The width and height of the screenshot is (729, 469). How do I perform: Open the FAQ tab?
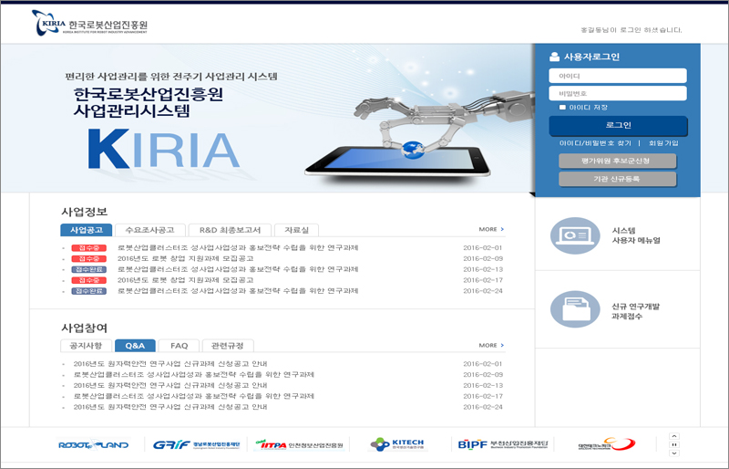pyautogui.click(x=179, y=346)
